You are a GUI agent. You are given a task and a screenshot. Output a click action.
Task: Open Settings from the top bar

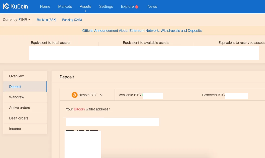point(106,7)
